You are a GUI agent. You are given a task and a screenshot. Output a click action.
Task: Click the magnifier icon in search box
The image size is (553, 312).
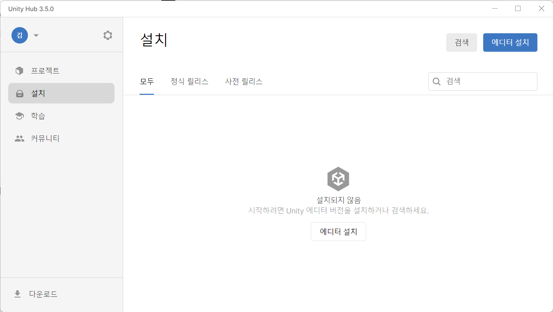tap(437, 81)
